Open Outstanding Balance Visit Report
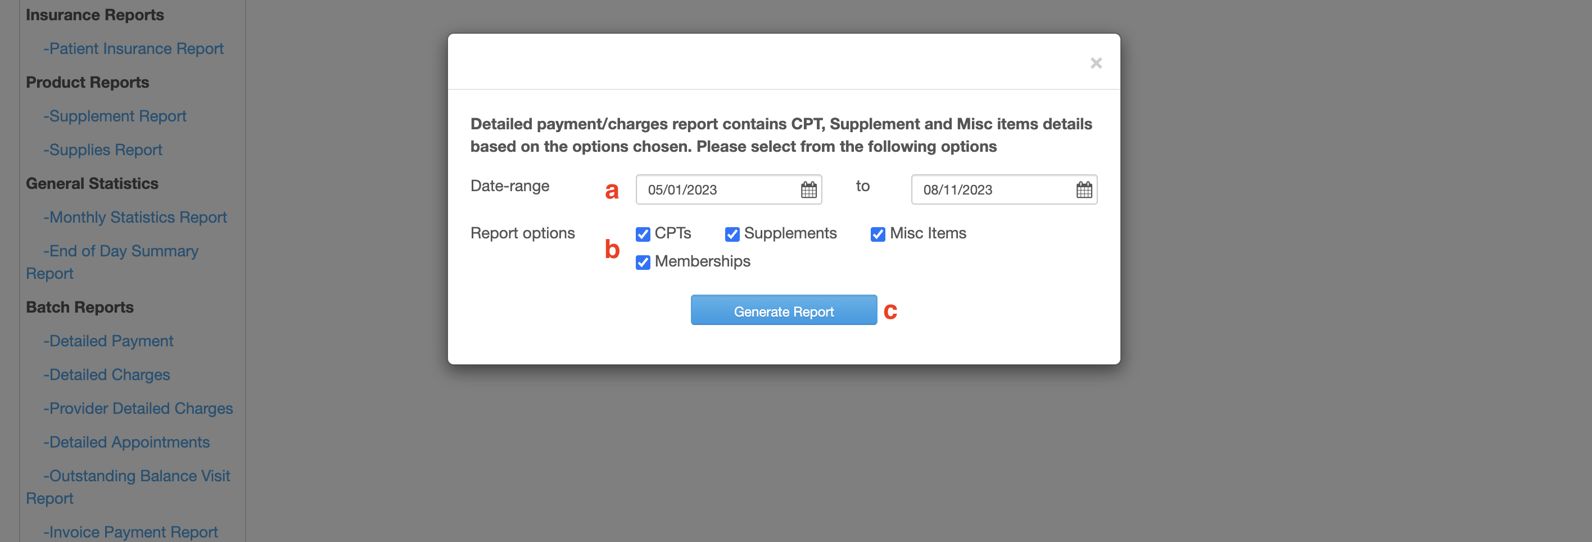This screenshot has height=542, width=1592. (128, 487)
